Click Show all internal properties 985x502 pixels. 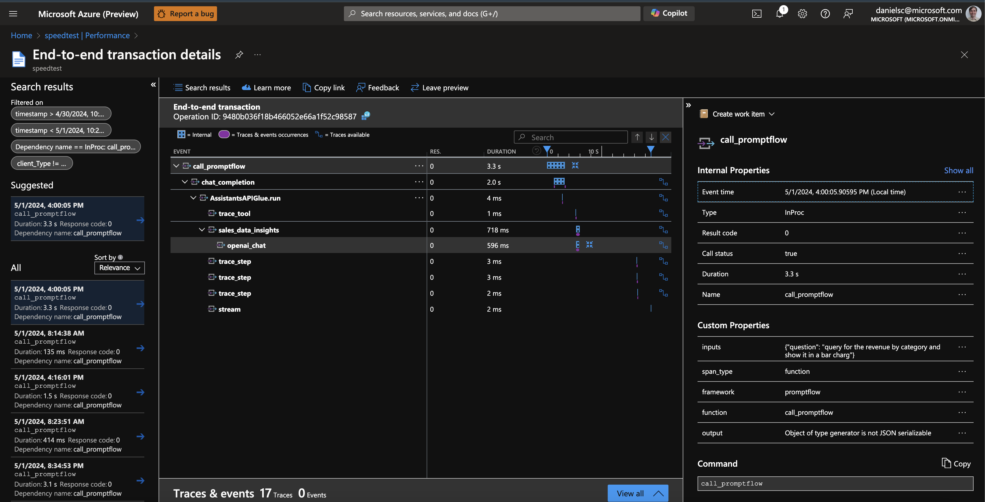click(958, 170)
